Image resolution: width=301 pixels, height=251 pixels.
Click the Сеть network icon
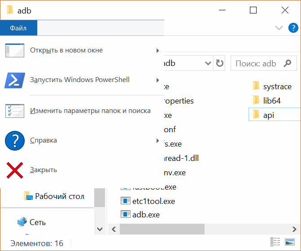(22, 222)
